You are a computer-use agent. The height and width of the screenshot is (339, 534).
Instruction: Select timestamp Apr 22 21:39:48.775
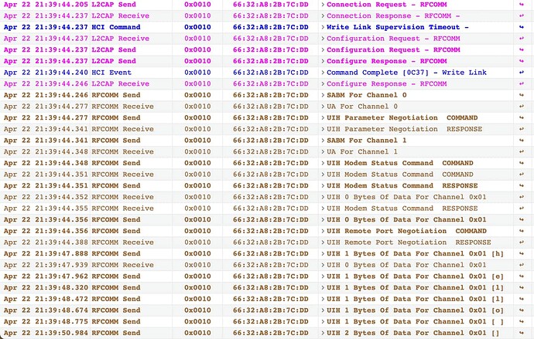tap(46, 321)
